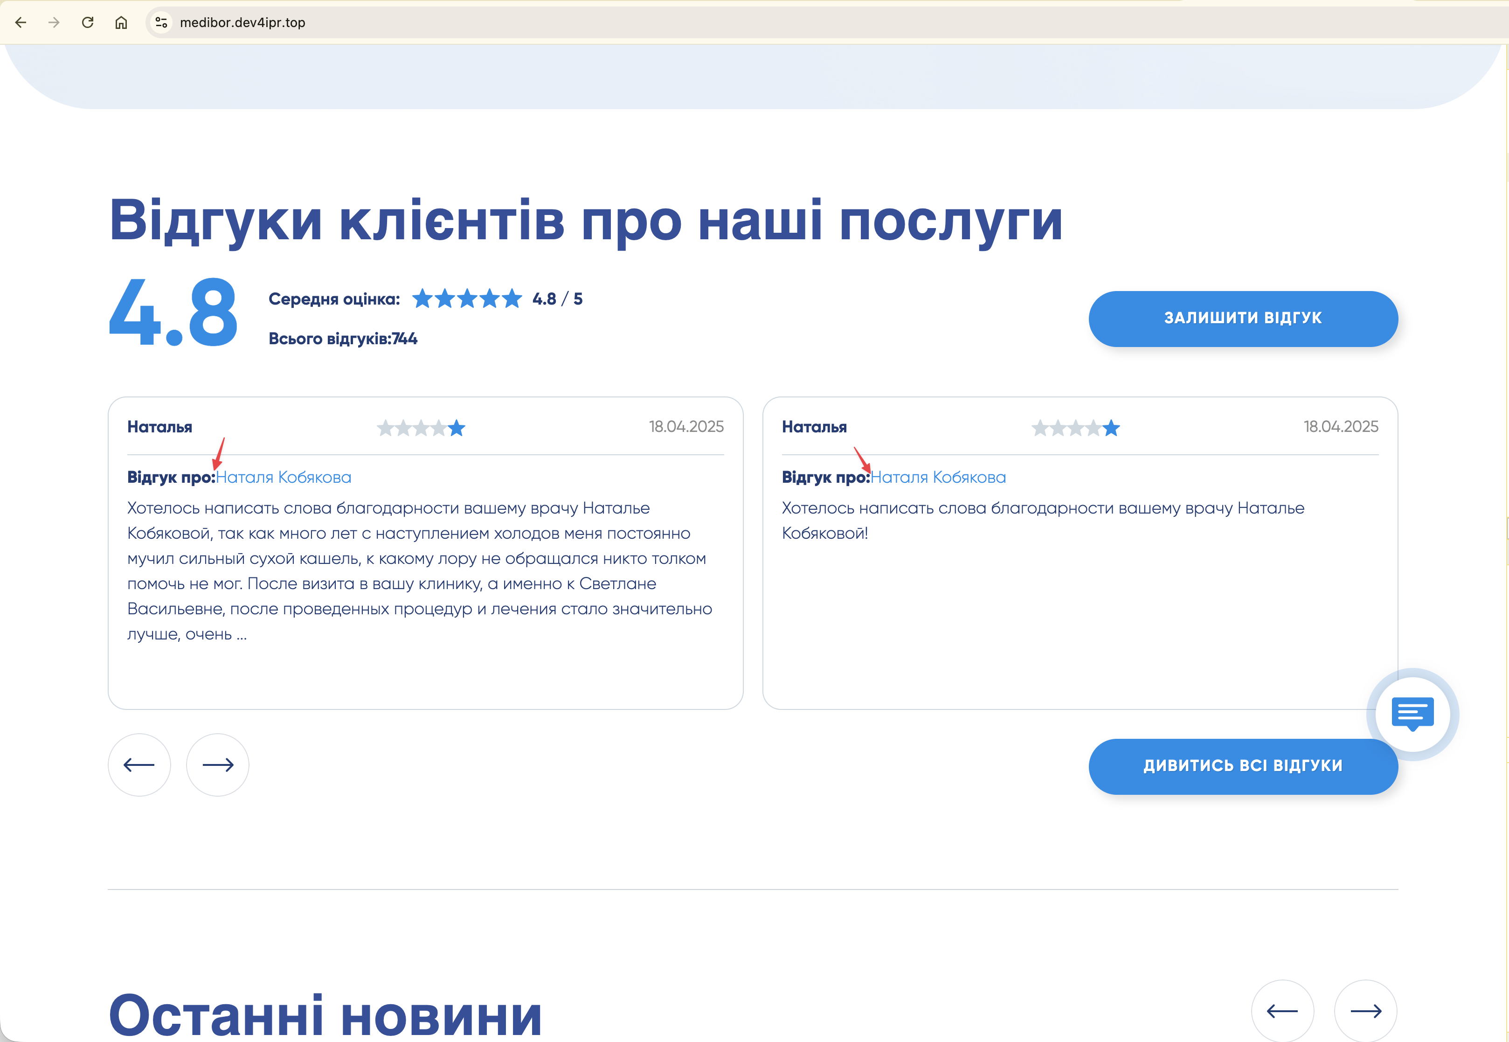Viewport: 1509px width, 1042px height.
Task: Reload the current page
Action: (x=88, y=22)
